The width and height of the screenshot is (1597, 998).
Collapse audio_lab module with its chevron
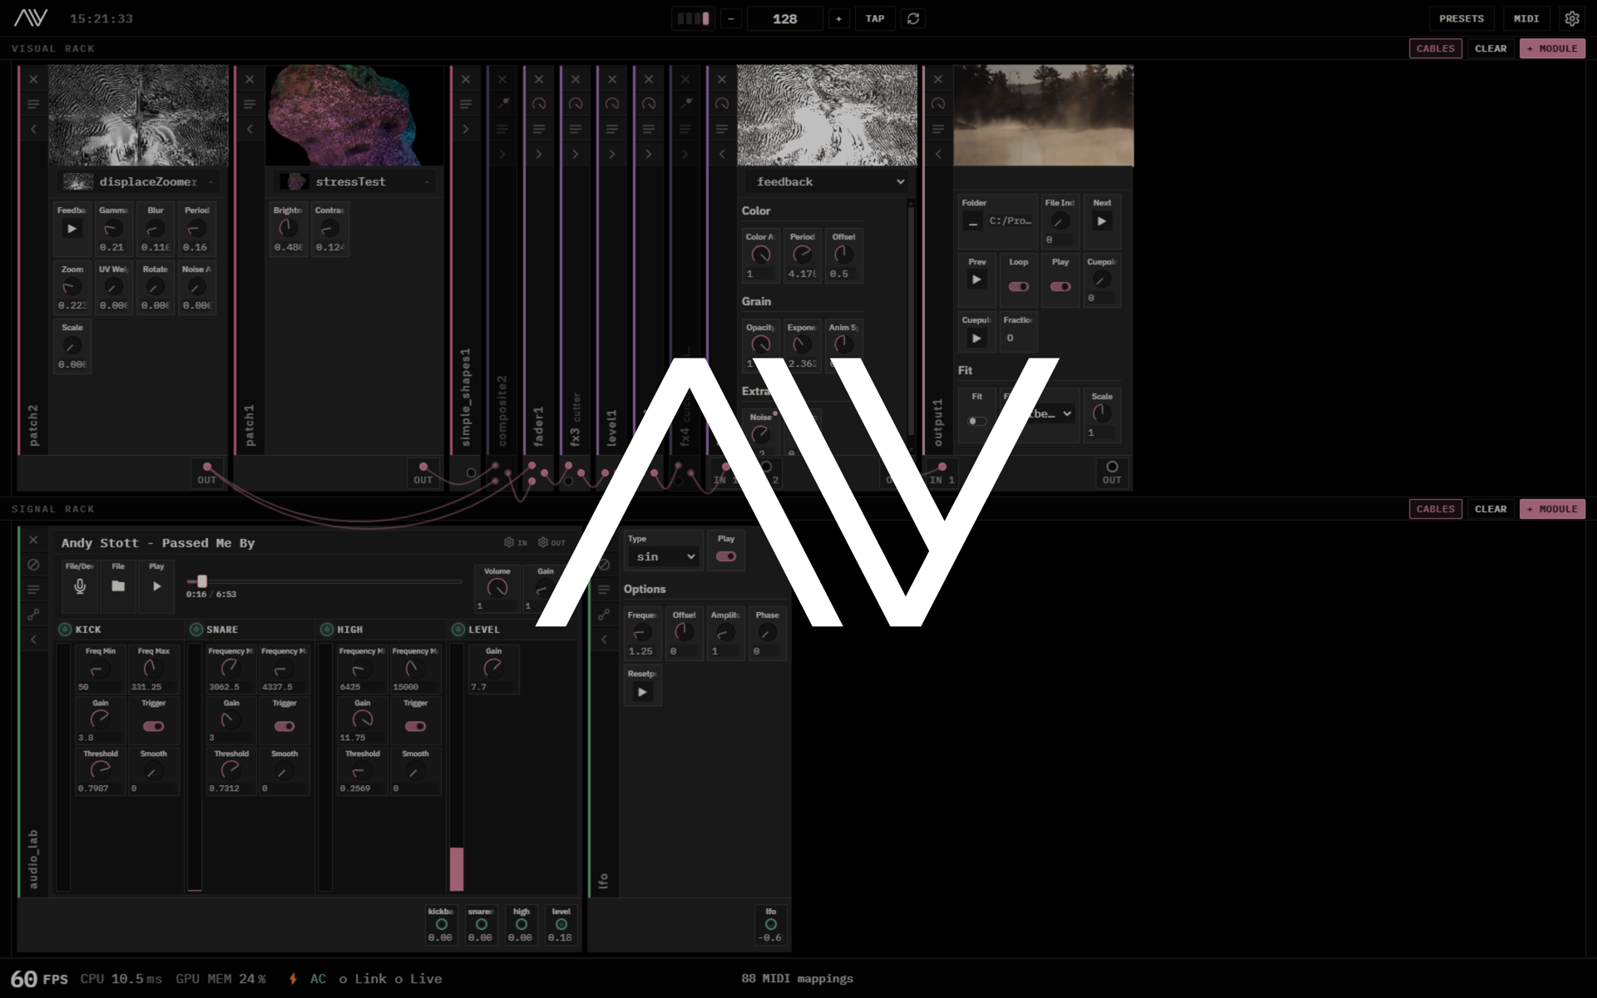pyautogui.click(x=33, y=640)
